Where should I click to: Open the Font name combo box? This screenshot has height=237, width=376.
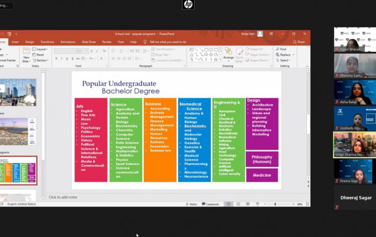click(66, 51)
